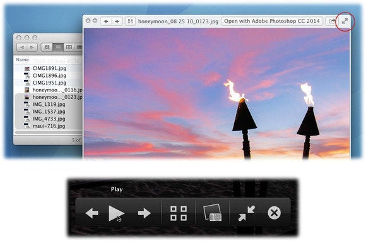
Task: Switch Finder window to list view
Action: click(x=58, y=47)
